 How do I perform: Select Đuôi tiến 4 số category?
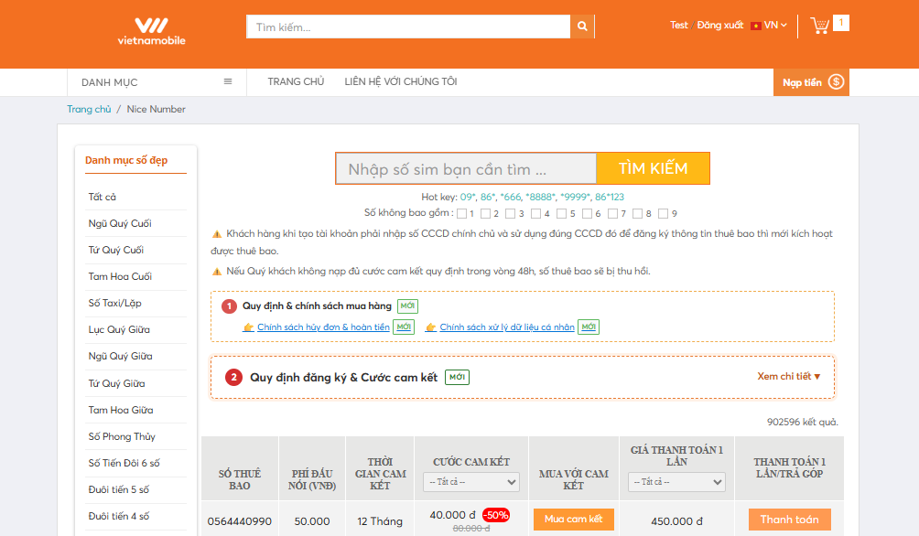click(118, 516)
